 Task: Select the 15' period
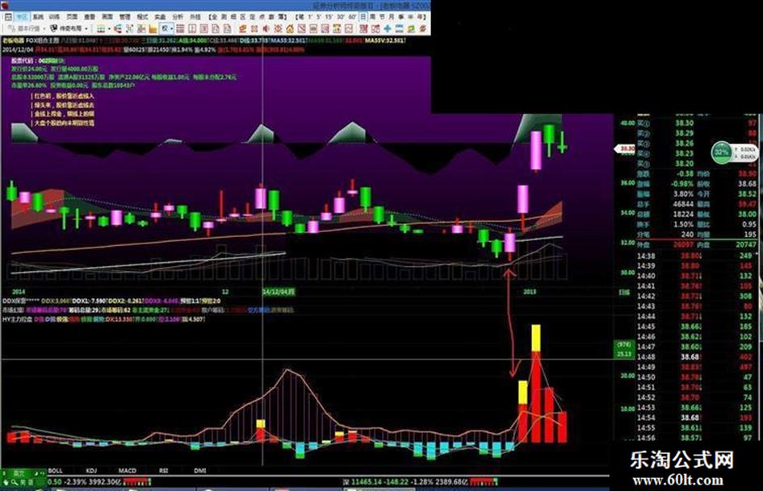tap(329, 17)
